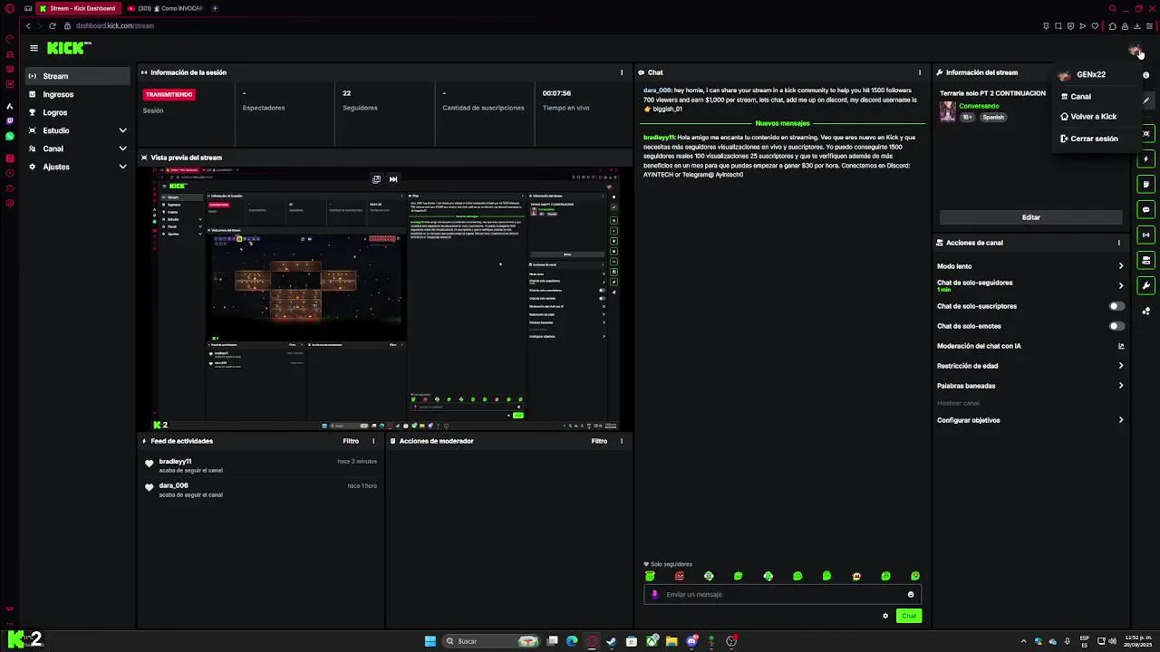Open the Filtro dropdown in moderator actions

(x=599, y=441)
